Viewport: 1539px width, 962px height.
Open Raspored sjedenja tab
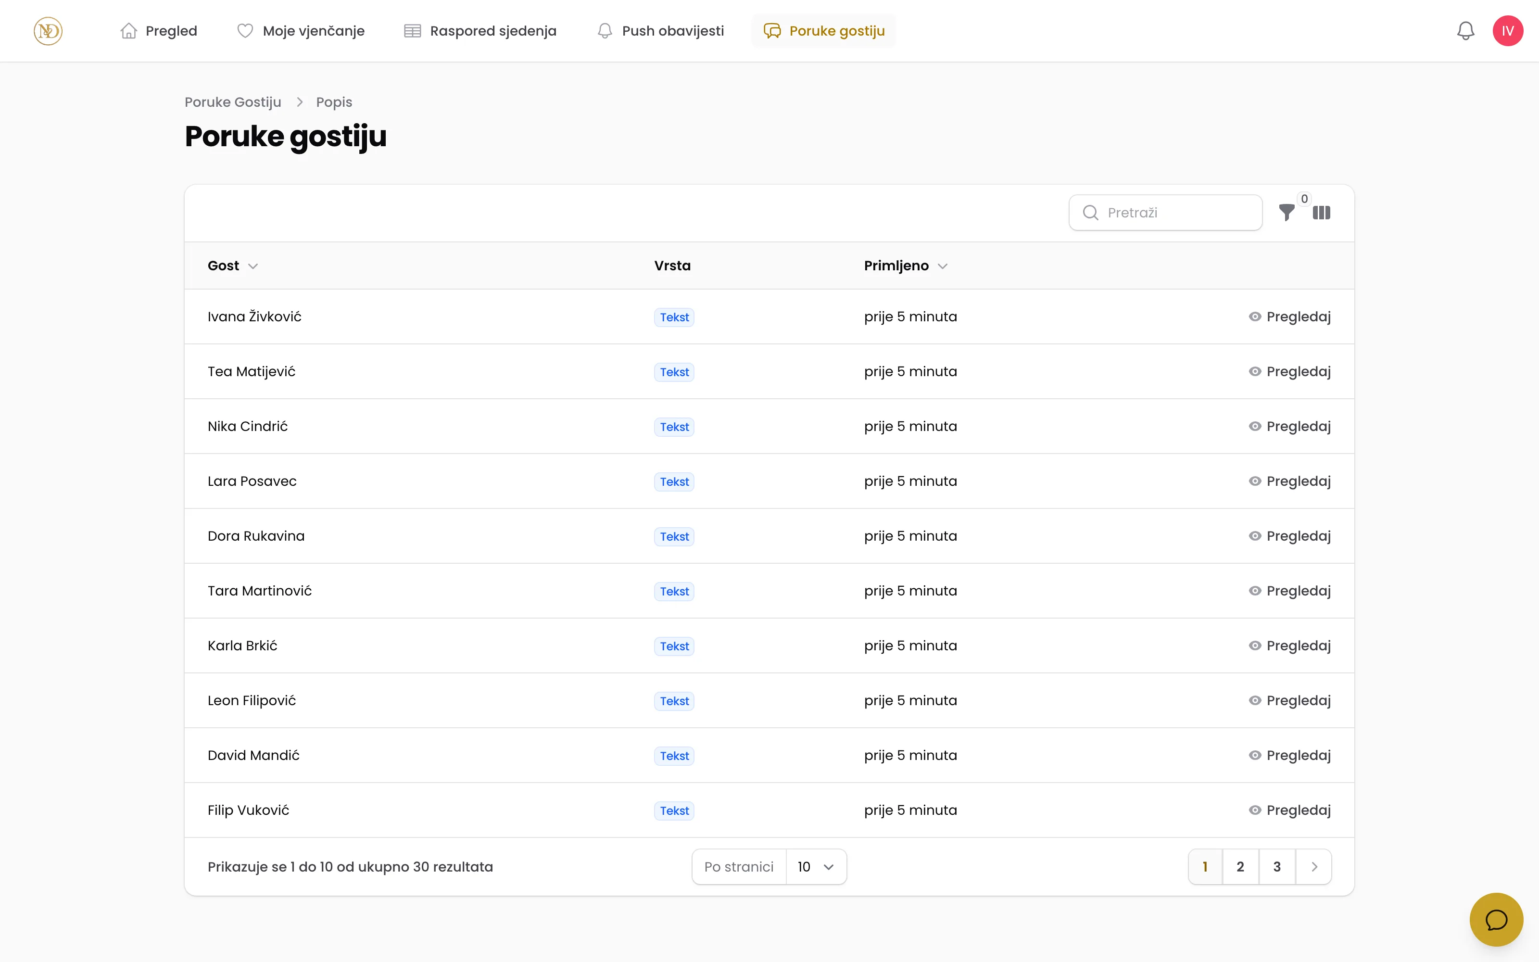click(x=480, y=30)
